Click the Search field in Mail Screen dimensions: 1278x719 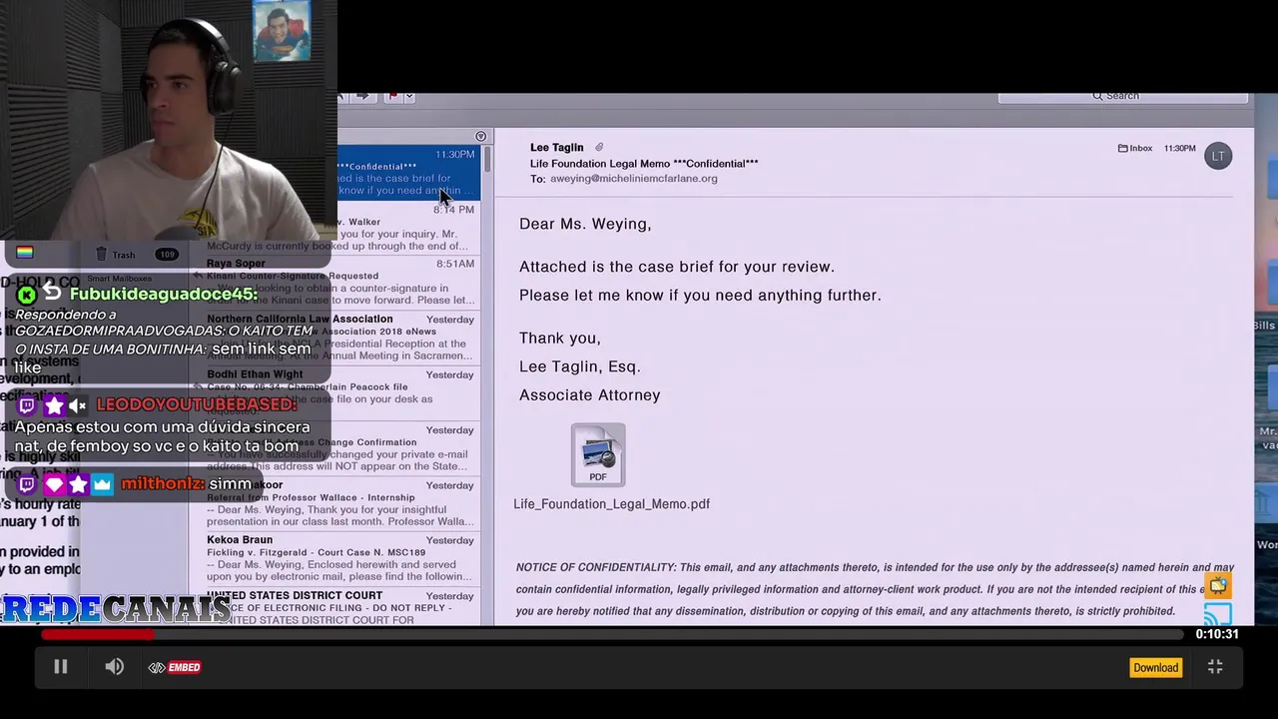point(1122,97)
